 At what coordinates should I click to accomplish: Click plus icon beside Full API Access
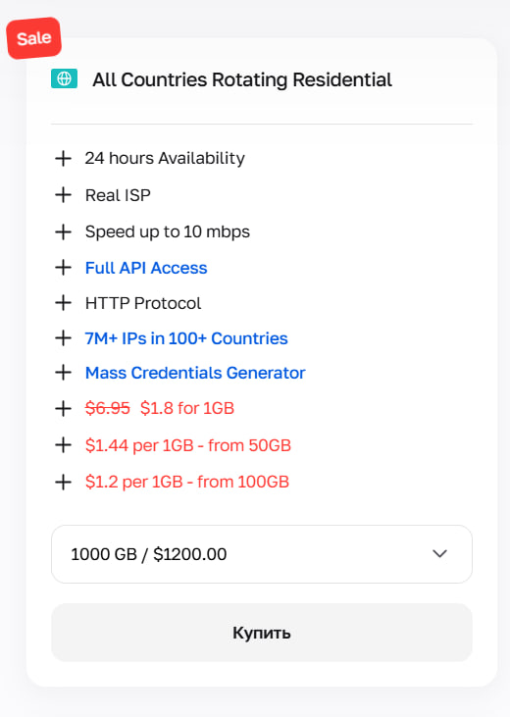(x=63, y=268)
